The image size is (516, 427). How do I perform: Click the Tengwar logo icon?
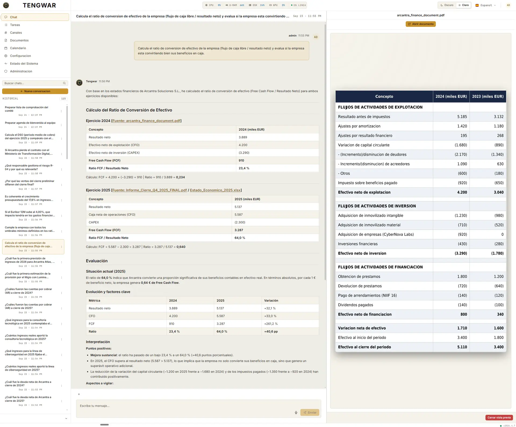(x=6, y=5)
